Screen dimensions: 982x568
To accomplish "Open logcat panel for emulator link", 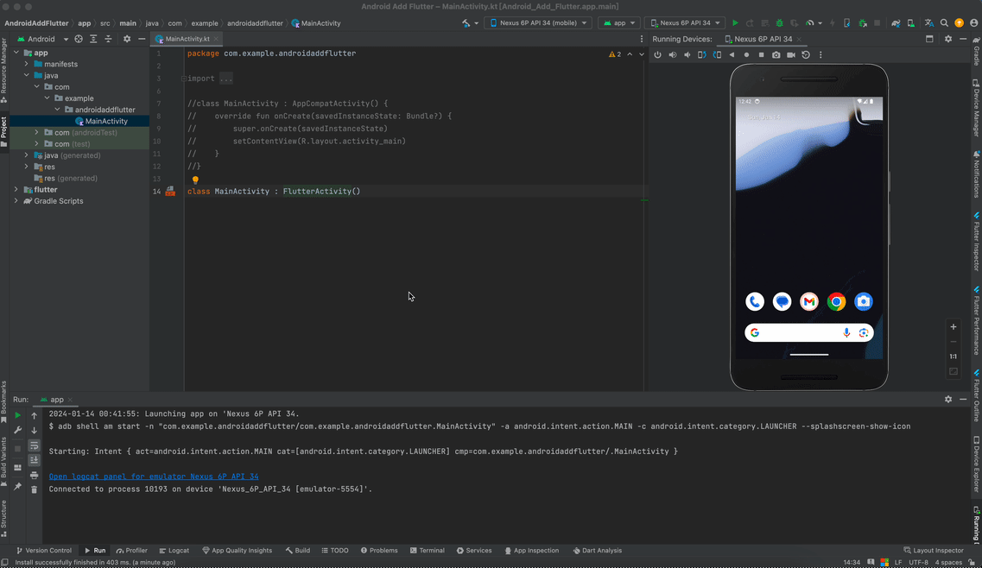I will [154, 476].
